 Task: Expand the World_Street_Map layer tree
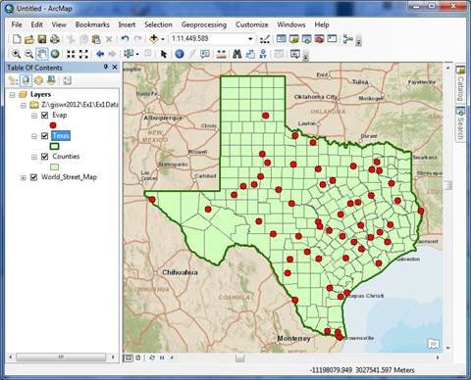click(24, 177)
